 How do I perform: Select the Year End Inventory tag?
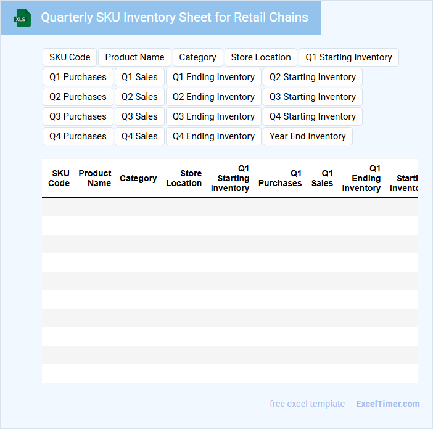pyautogui.click(x=307, y=136)
